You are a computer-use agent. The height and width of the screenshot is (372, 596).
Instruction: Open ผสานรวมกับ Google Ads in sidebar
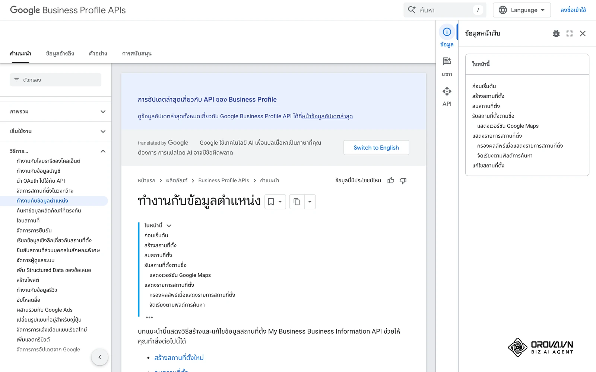tap(44, 310)
